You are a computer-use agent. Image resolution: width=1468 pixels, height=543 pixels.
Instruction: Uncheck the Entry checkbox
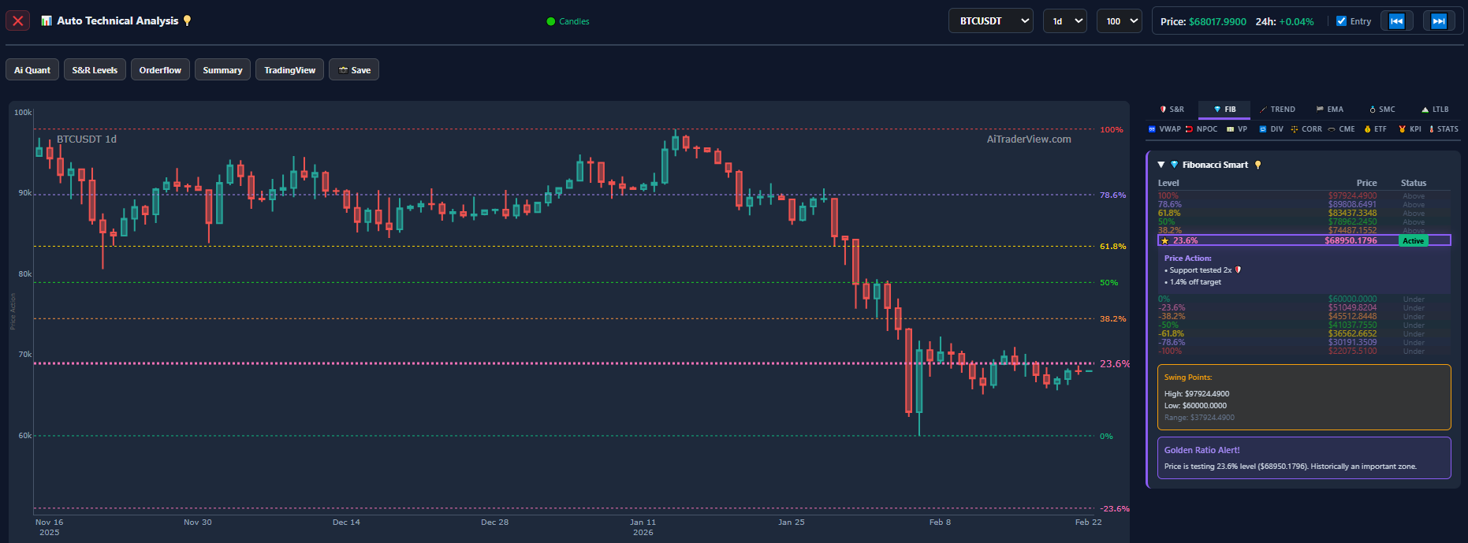[1341, 21]
